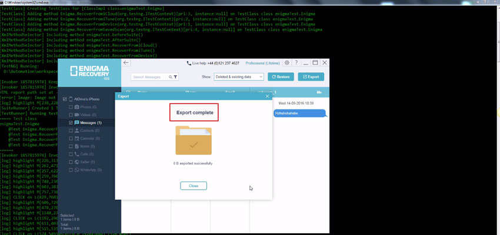Click the Photos camera icon
The height and width of the screenshot is (235, 500).
(77, 107)
